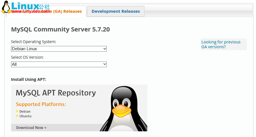Click the Ubuntu platform entry in the banner

click(26, 116)
